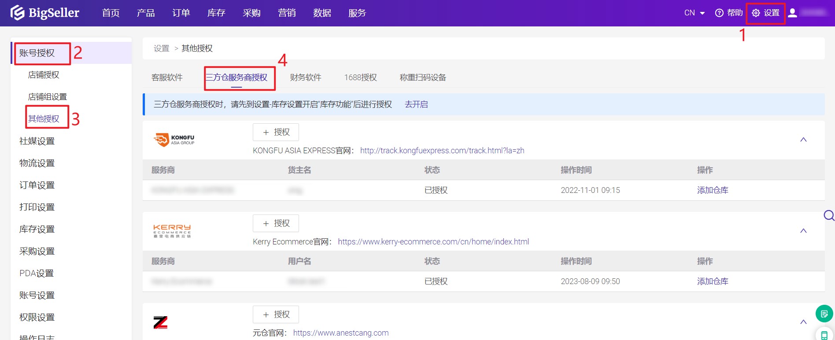Viewport: 835px width, 340px height.
Task: Open 帮助 help icon in top bar
Action: 728,13
